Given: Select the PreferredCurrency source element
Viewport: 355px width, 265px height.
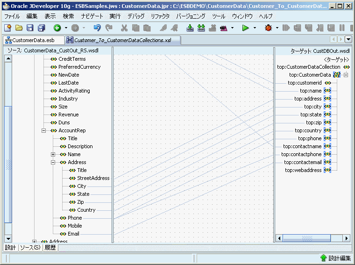Looking at the screenshot, I should tap(79, 67).
